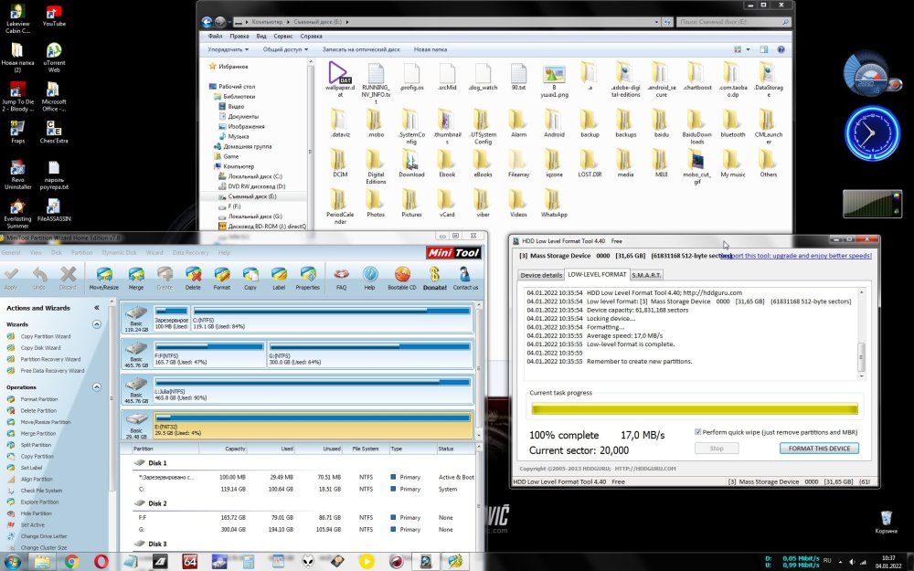
Task: Collapse the Actions and Wizards panel
Action: coord(97,308)
